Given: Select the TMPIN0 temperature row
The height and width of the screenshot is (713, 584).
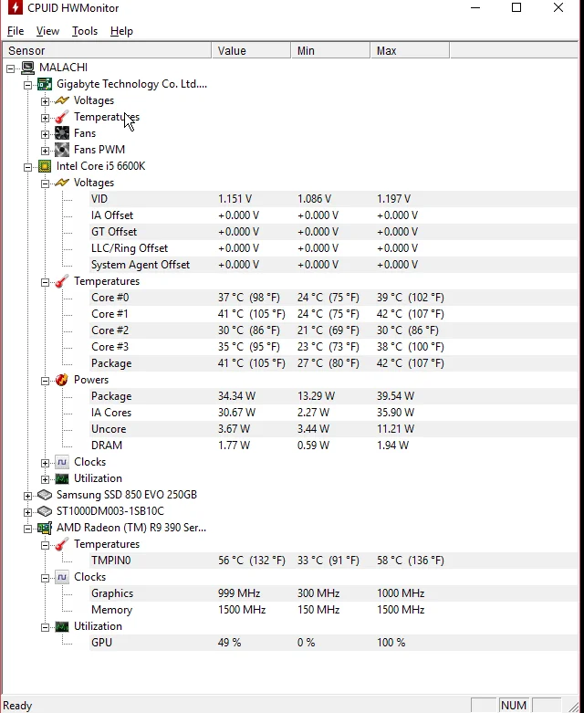Looking at the screenshot, I should pos(333,561).
